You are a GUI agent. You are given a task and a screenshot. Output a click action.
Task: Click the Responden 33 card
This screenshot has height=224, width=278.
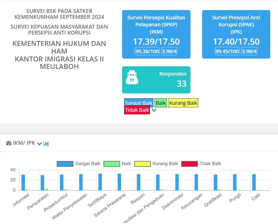click(x=156, y=80)
